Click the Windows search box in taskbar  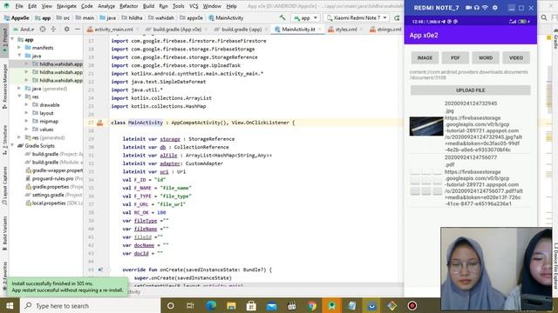(x=90, y=305)
